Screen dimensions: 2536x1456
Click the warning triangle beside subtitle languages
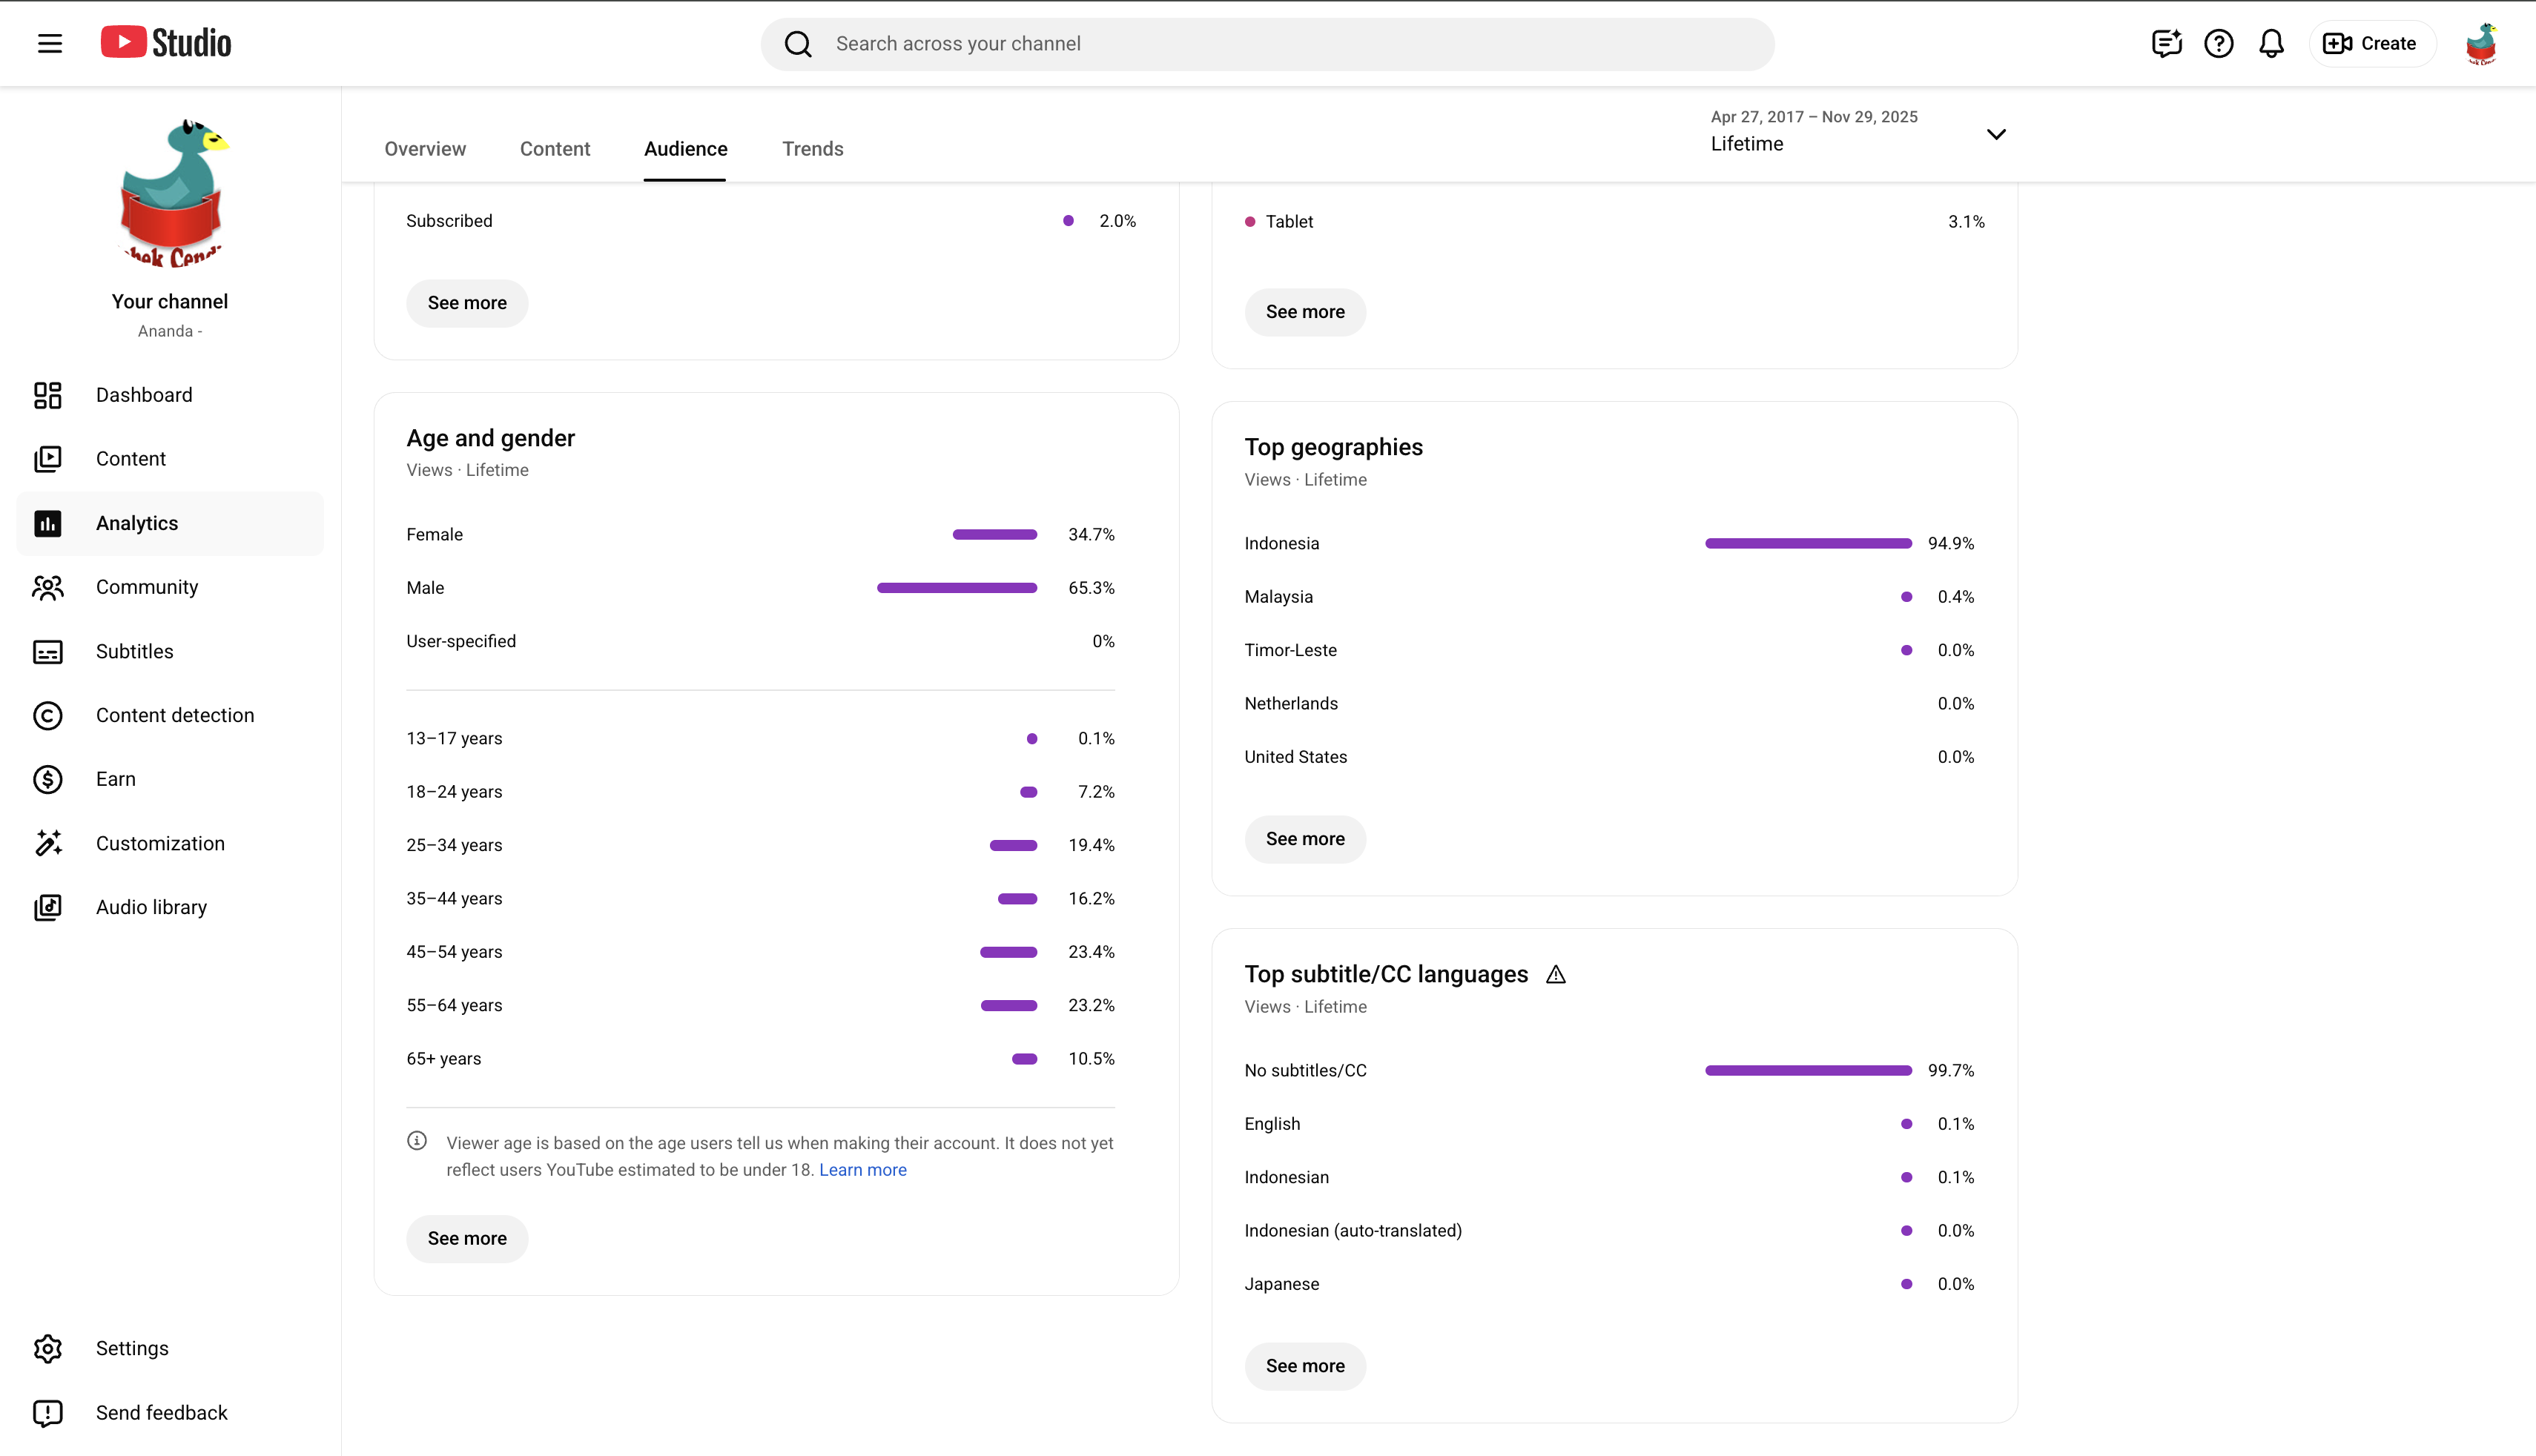[x=1556, y=974]
